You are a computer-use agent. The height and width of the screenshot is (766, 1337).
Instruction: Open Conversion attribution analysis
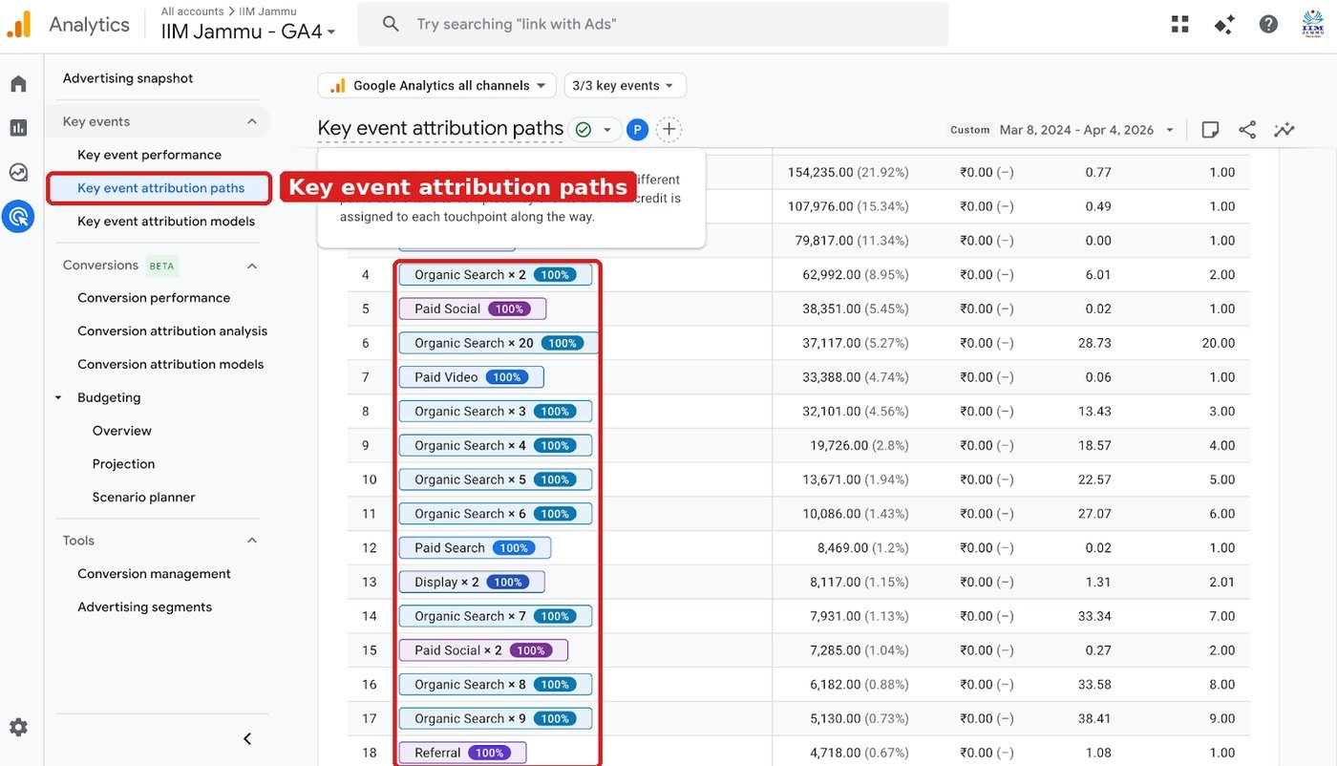(x=172, y=331)
